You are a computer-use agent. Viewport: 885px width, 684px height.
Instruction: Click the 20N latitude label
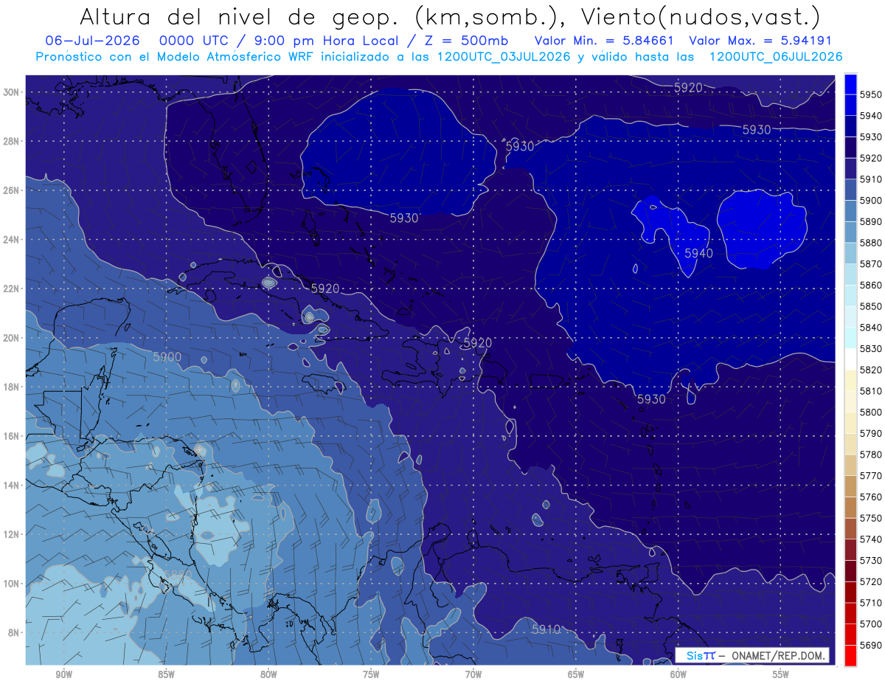point(13,337)
